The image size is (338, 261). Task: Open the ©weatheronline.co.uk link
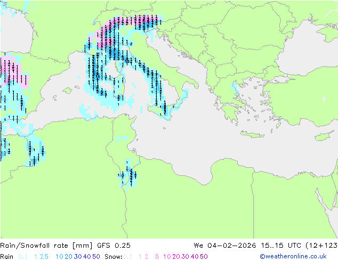tap(293, 257)
